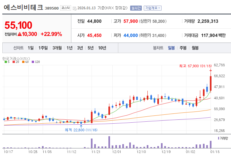Click the calendar icon beside 2026.01.13
Screen dimensions: 231x156
pos(75,8)
